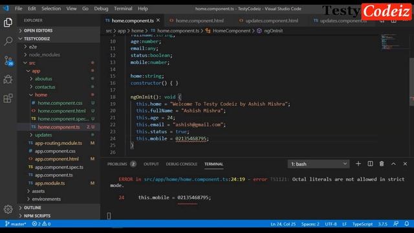The image size is (414, 233).
Task: Maximize the panel with up chevron
Action: 393,164
